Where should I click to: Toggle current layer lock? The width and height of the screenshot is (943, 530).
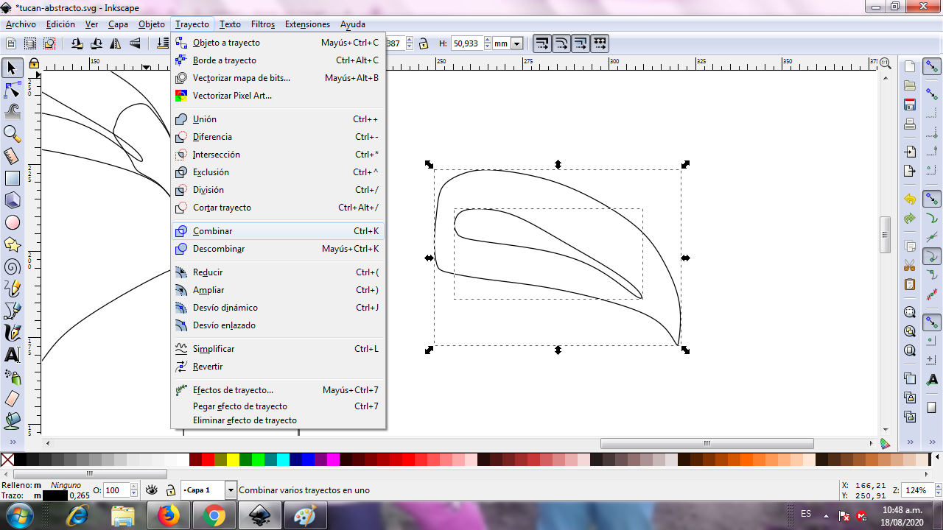tap(170, 490)
